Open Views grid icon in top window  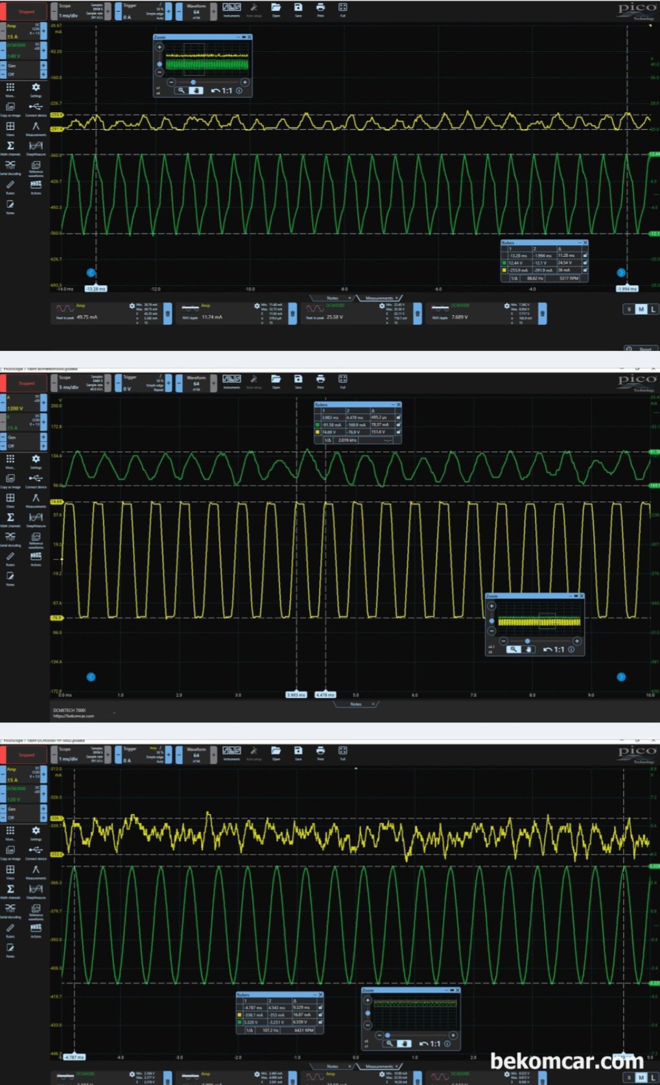(10, 126)
